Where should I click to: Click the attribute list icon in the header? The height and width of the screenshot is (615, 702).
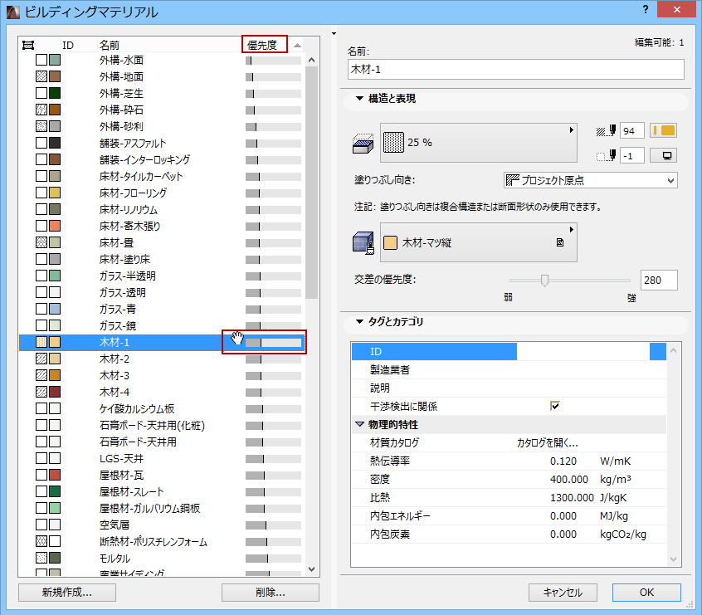click(28, 46)
